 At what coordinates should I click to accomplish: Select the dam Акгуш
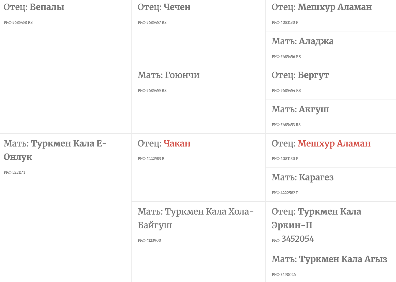[314, 109]
